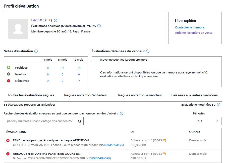Open the Période dropdown set to Tout
The height and width of the screenshot is (163, 225).
pyautogui.click(x=207, y=121)
